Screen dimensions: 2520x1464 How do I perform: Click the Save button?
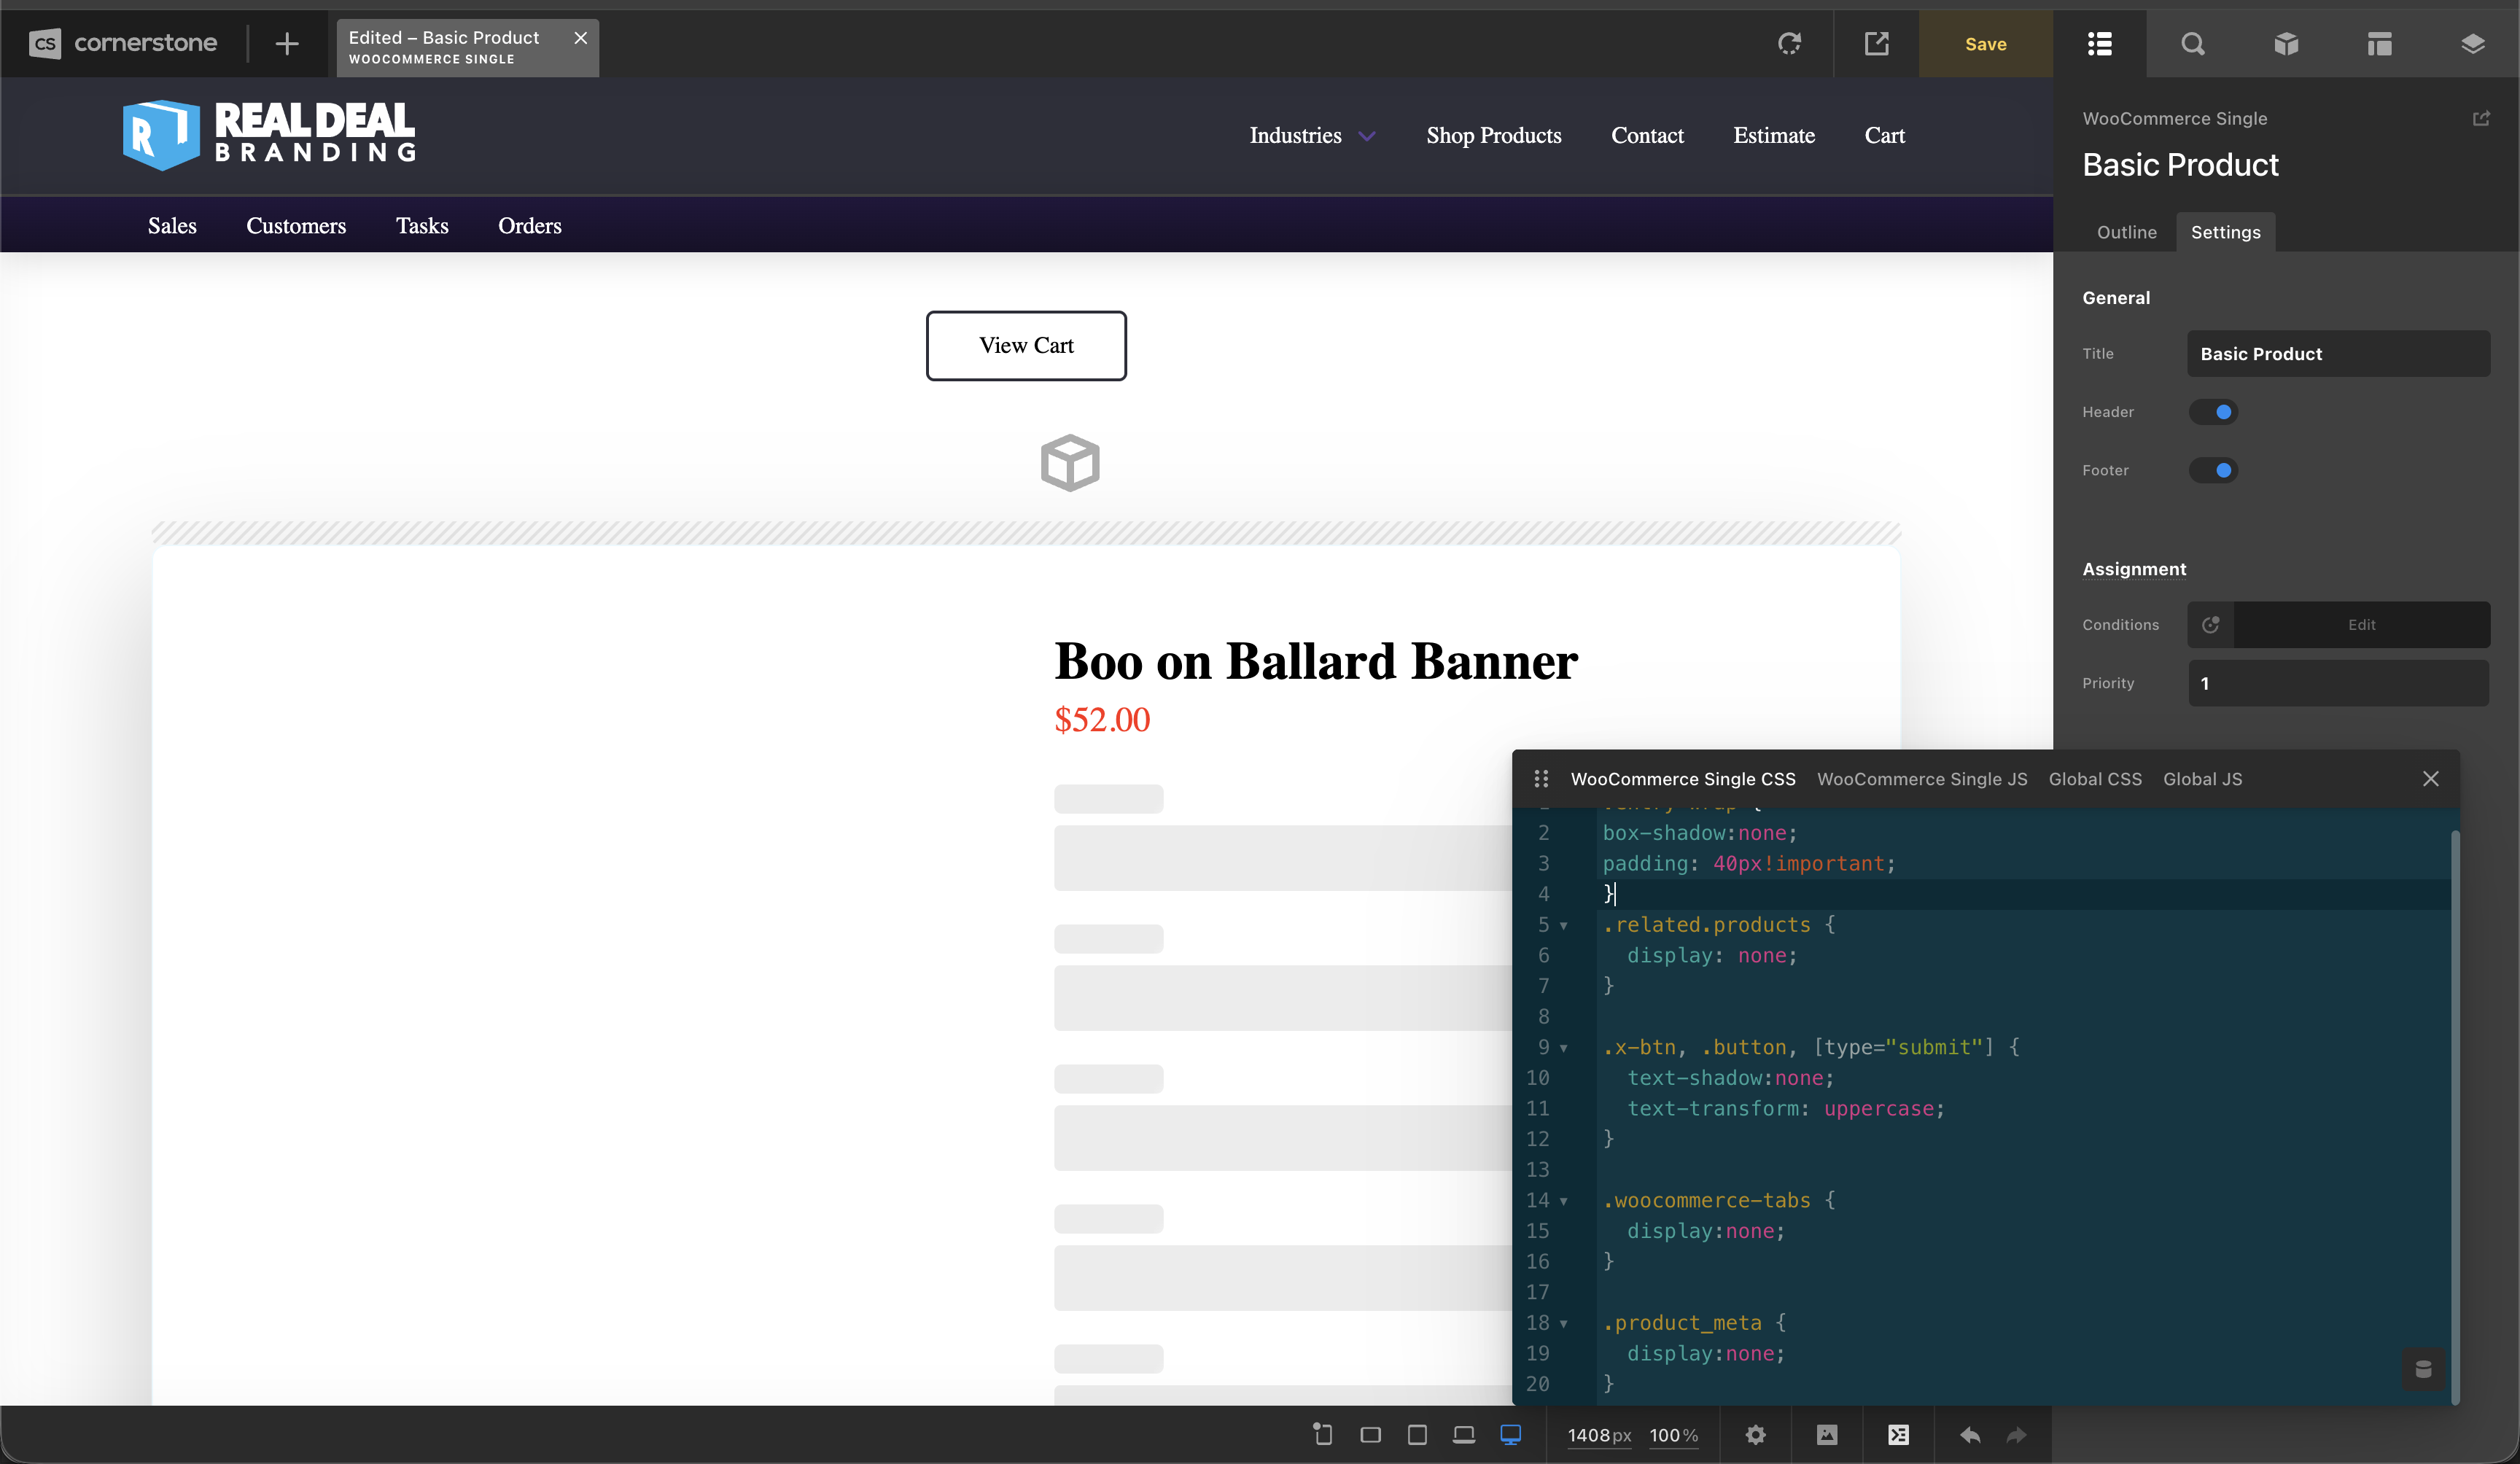pyautogui.click(x=1985, y=44)
